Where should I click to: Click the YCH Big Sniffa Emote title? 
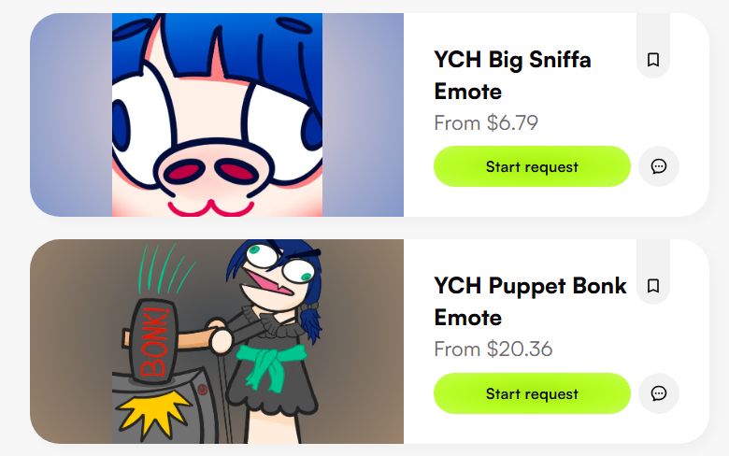click(512, 76)
